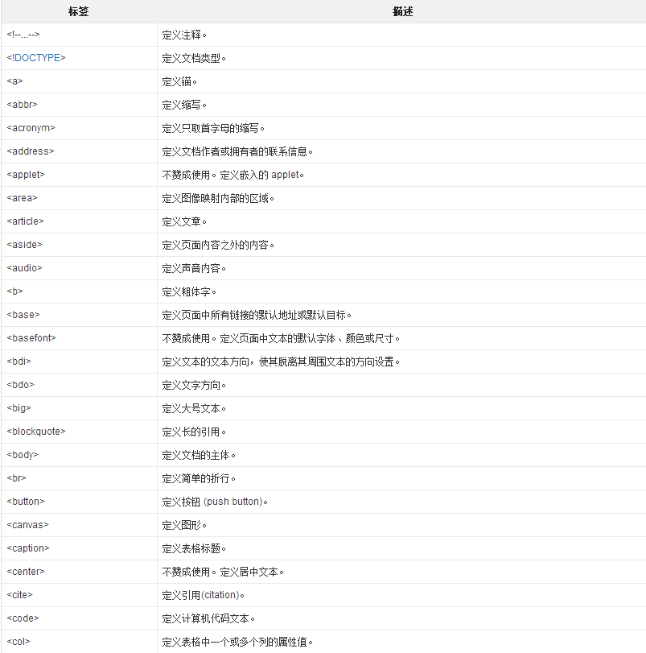
Task: Click the description 定义大号文本。
Action: tap(194, 408)
